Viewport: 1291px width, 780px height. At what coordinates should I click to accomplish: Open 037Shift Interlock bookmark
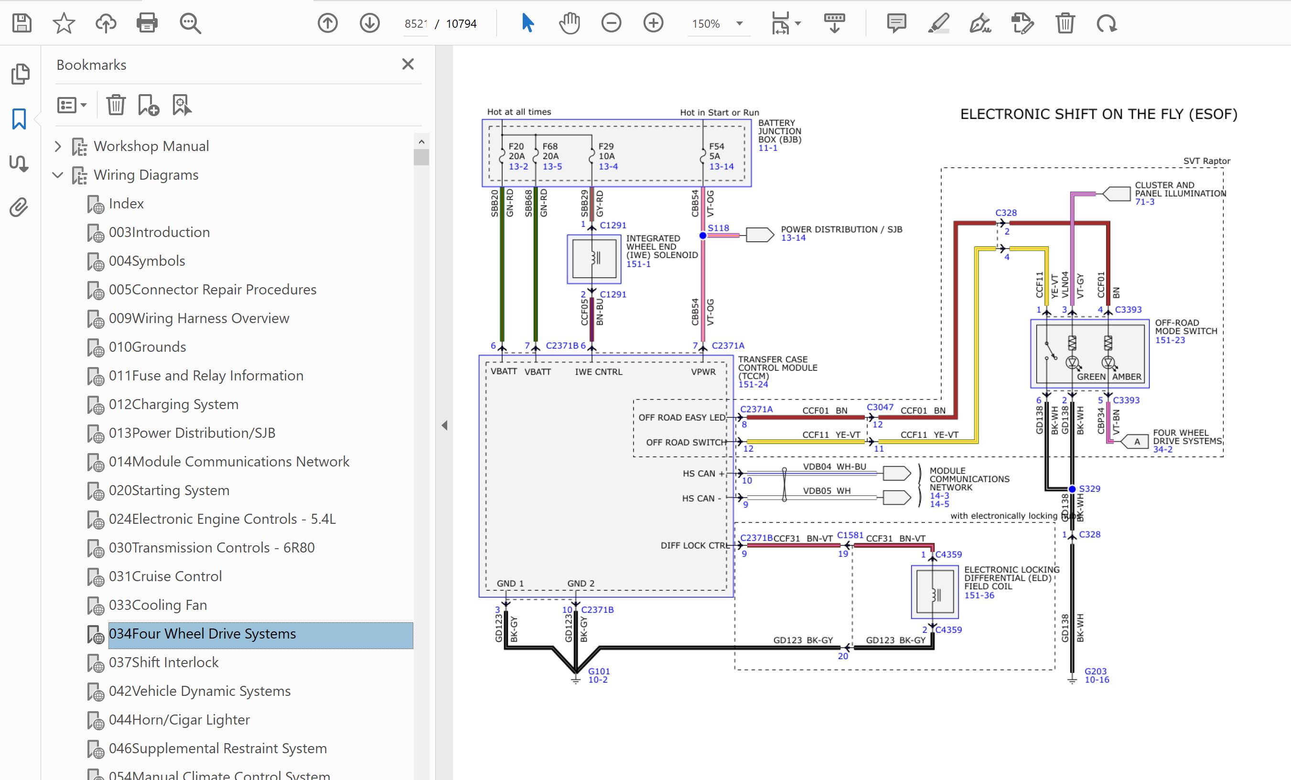(x=163, y=662)
